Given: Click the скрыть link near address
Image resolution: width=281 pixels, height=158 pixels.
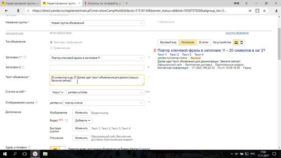Looking at the screenshot, I should coord(144,148).
